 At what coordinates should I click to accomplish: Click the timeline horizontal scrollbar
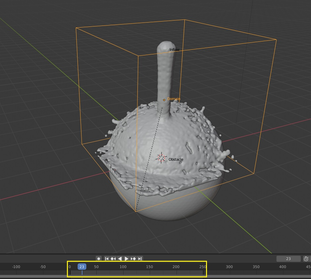coord(156,276)
